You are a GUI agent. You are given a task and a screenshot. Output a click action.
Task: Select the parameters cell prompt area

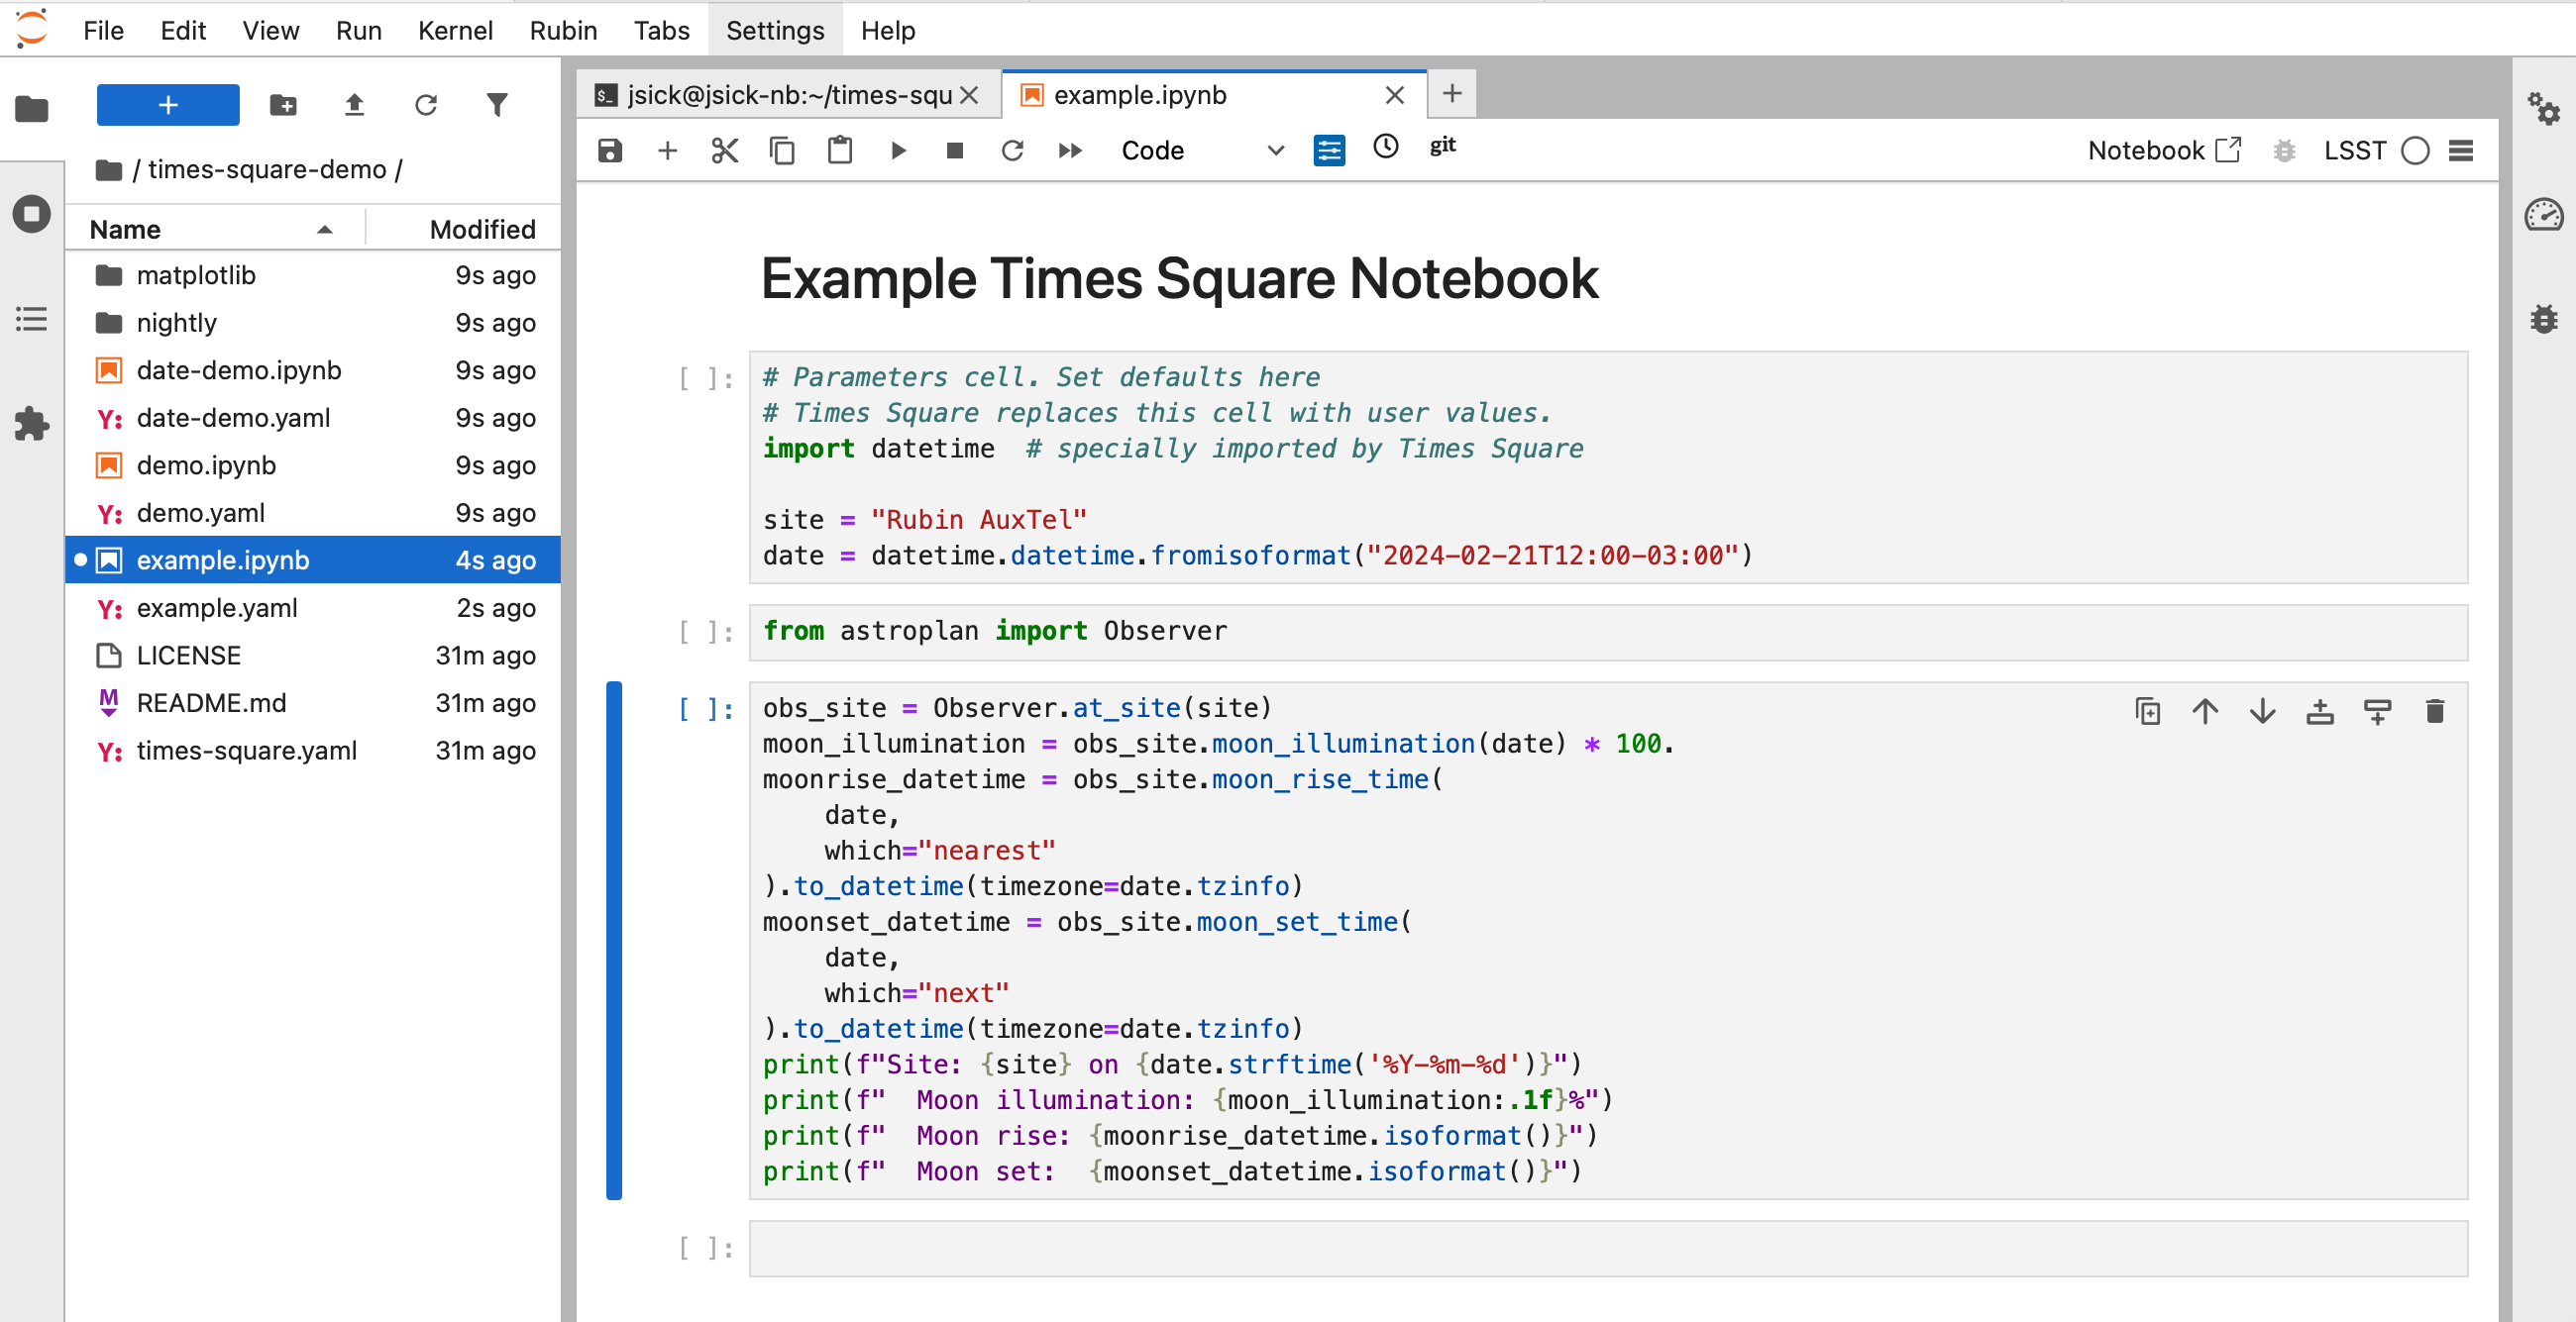tap(706, 378)
